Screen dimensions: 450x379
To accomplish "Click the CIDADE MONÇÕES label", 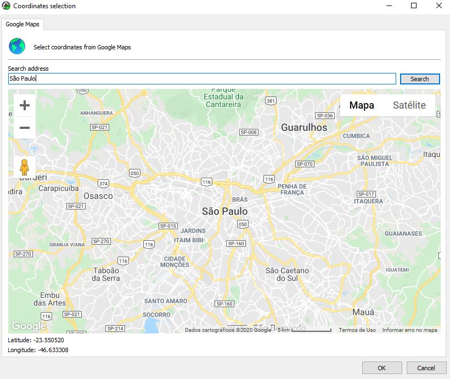I will click(175, 262).
